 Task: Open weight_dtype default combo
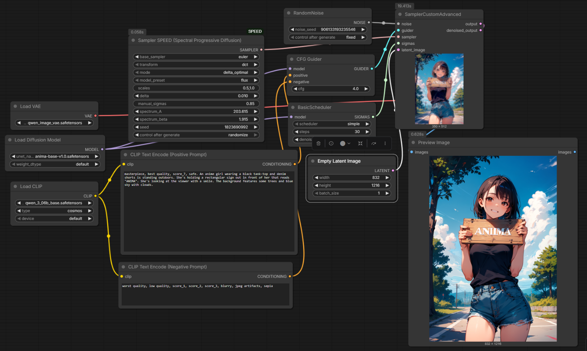54,164
